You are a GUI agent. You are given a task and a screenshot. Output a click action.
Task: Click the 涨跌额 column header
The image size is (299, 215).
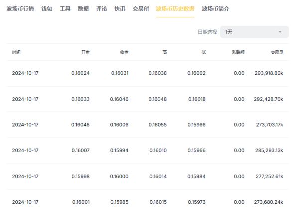pos(239,52)
